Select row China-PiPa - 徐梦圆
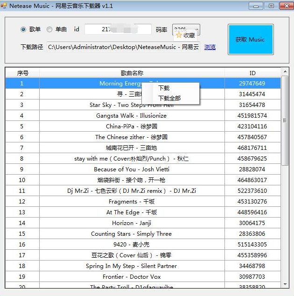Screen dimensions: 294x296 pos(143,127)
